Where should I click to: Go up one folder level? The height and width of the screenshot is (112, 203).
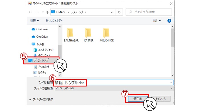(47, 12)
